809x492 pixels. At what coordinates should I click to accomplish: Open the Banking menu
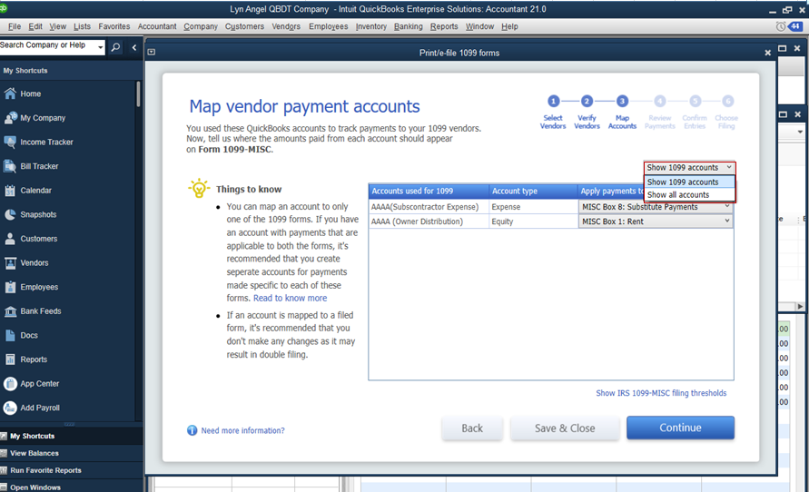click(x=408, y=26)
